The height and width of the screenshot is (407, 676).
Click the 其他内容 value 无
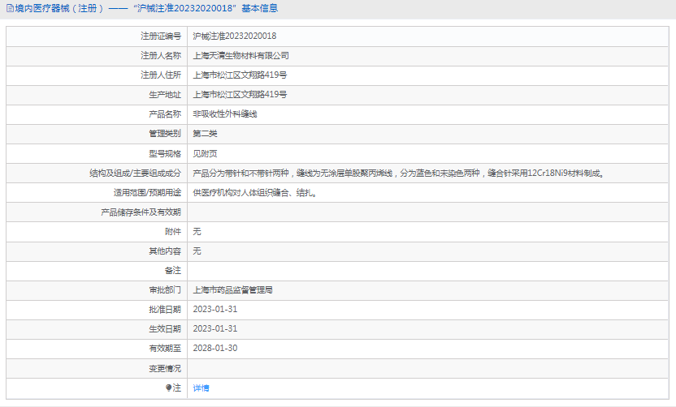(x=197, y=251)
